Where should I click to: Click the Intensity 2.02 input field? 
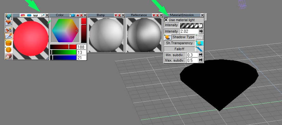(x=189, y=31)
